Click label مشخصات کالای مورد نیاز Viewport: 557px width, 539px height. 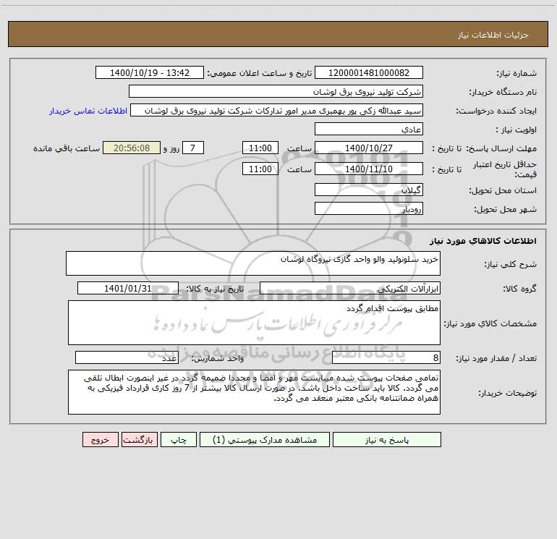[490, 323]
